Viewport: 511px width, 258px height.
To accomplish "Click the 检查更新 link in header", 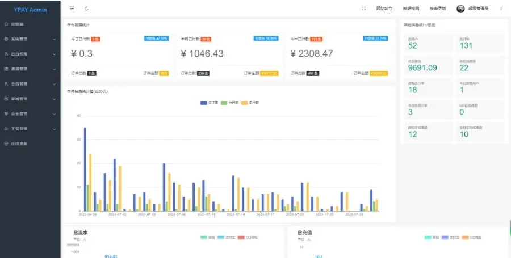I will (438, 9).
